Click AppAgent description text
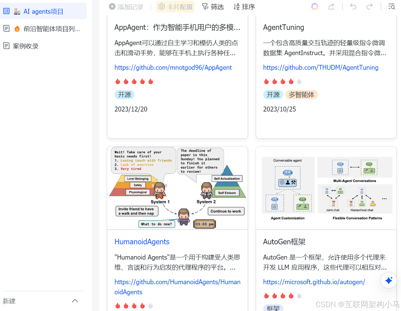The height and width of the screenshot is (311, 401). (x=176, y=48)
